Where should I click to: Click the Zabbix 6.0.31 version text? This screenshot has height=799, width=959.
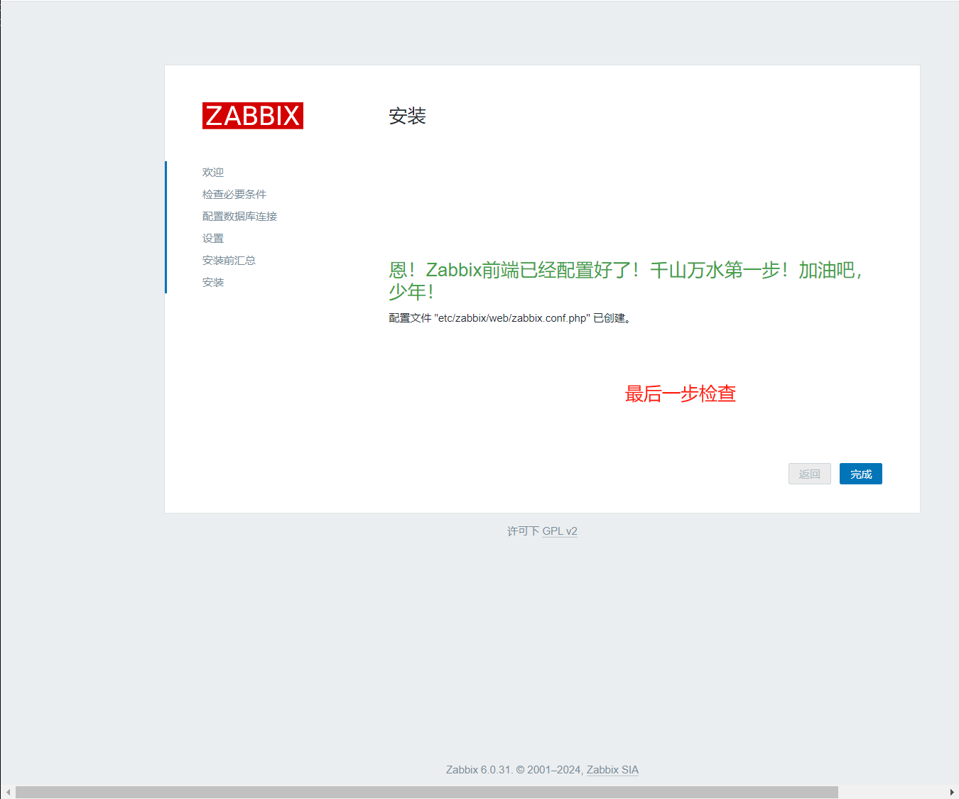click(x=479, y=770)
